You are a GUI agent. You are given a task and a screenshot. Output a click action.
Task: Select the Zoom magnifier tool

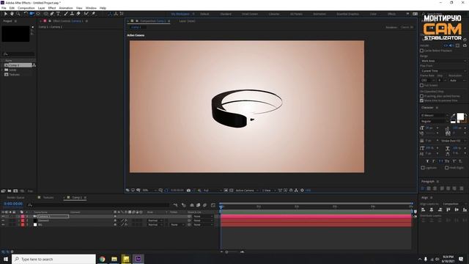pyautogui.click(x=18, y=14)
